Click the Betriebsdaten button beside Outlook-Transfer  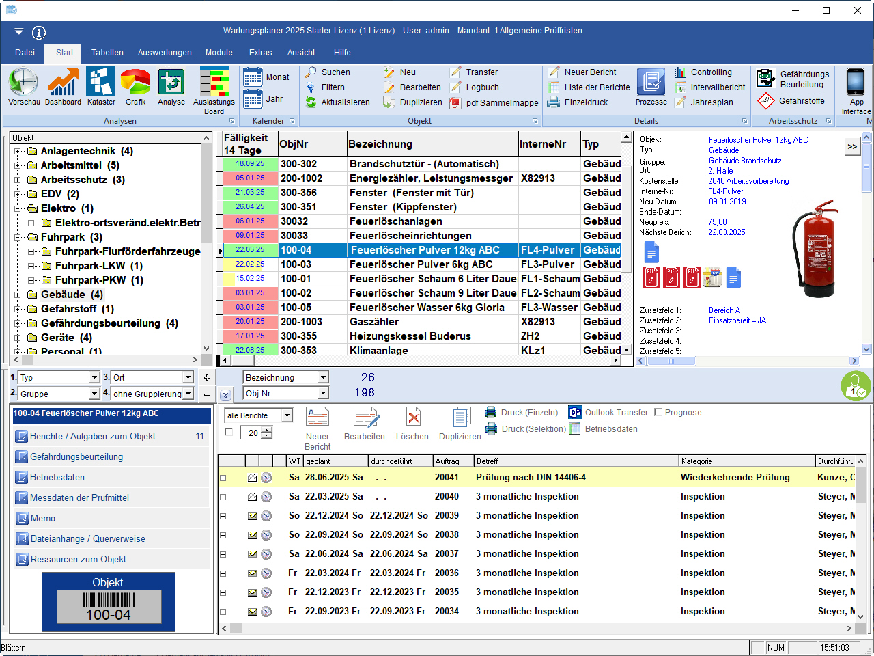[x=603, y=429]
